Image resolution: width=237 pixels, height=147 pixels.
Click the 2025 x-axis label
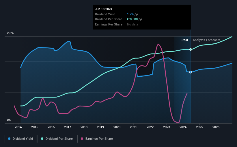199,127
